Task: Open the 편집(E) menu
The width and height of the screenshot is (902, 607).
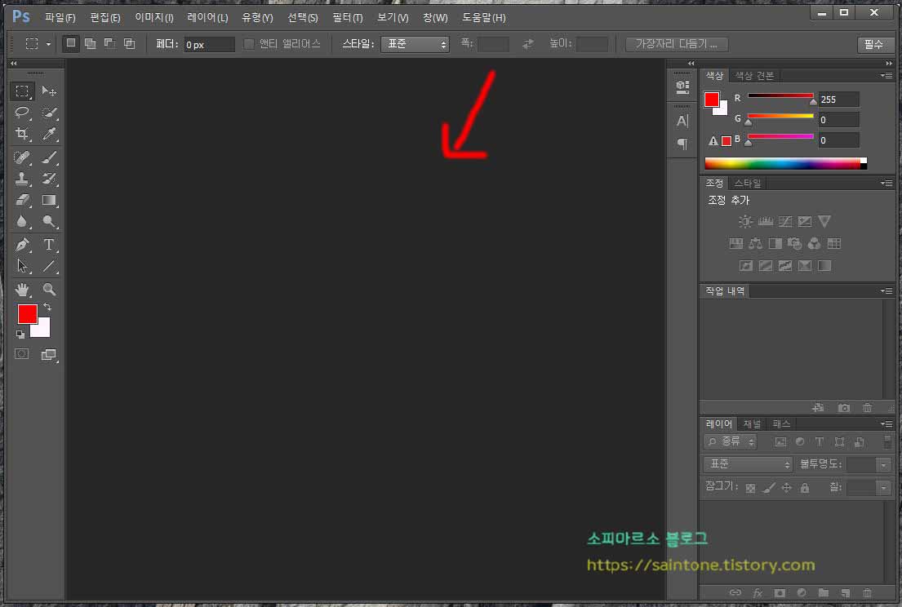Action: click(x=104, y=18)
